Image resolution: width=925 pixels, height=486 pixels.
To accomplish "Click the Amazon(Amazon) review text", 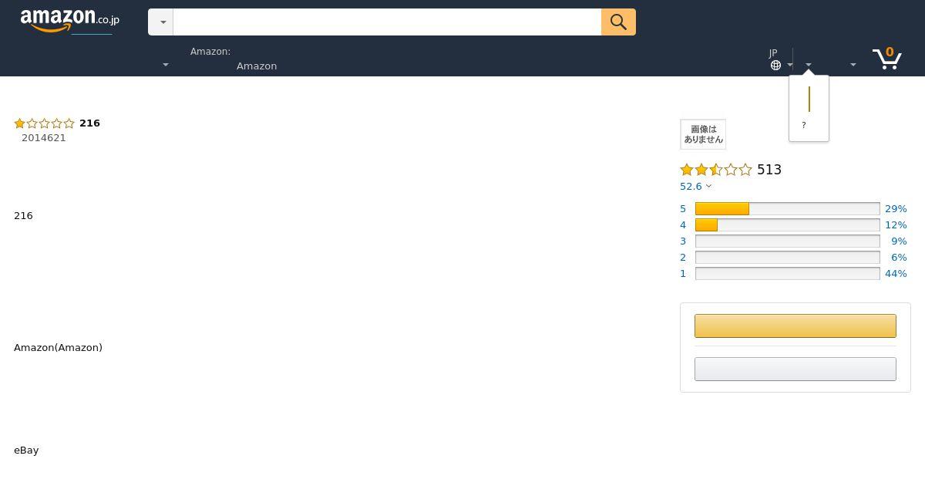I will pos(58,348).
